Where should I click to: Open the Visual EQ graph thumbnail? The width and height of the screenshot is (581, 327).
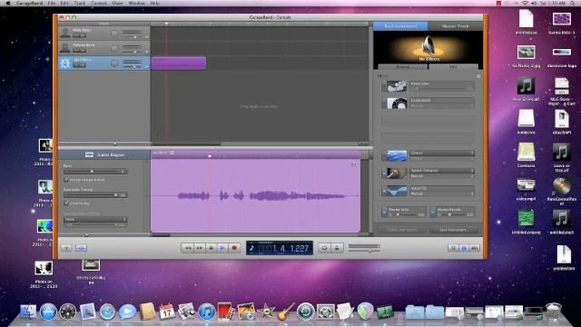coord(397,191)
